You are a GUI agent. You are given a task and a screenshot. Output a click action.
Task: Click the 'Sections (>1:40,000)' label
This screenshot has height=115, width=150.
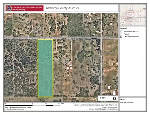pyautogui.click(x=131, y=31)
